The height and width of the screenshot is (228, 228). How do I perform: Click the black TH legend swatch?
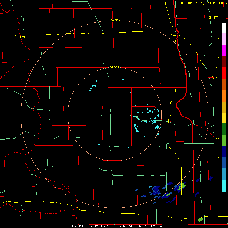224,197
